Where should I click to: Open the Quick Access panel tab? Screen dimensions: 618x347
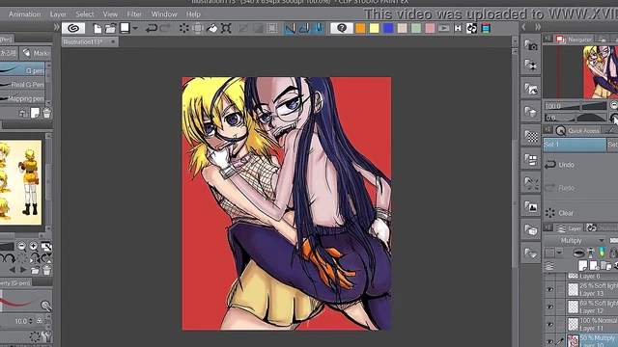click(577, 131)
